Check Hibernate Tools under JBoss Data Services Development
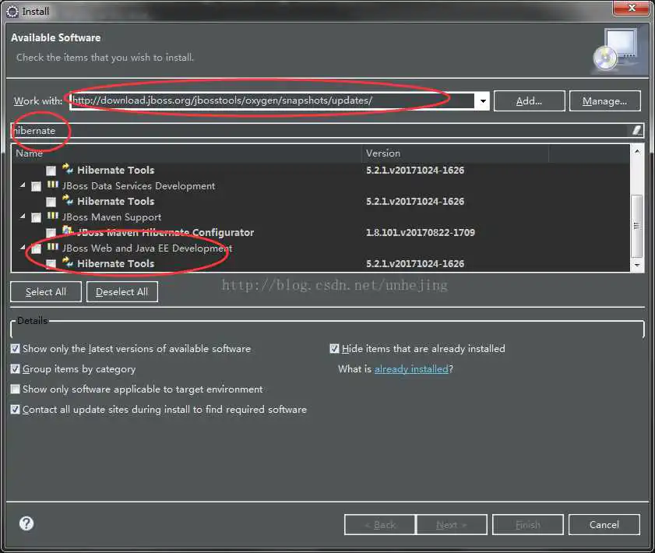This screenshot has width=655, height=553. click(51, 203)
